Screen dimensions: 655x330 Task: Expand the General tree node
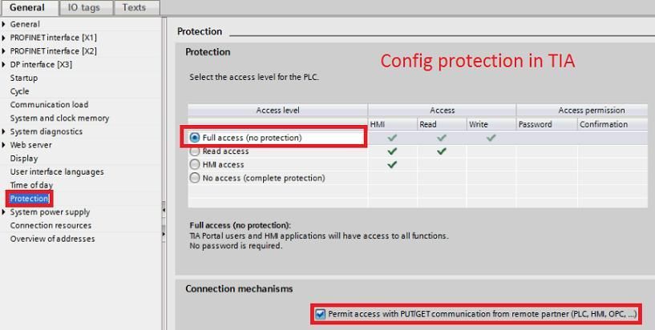[5, 24]
